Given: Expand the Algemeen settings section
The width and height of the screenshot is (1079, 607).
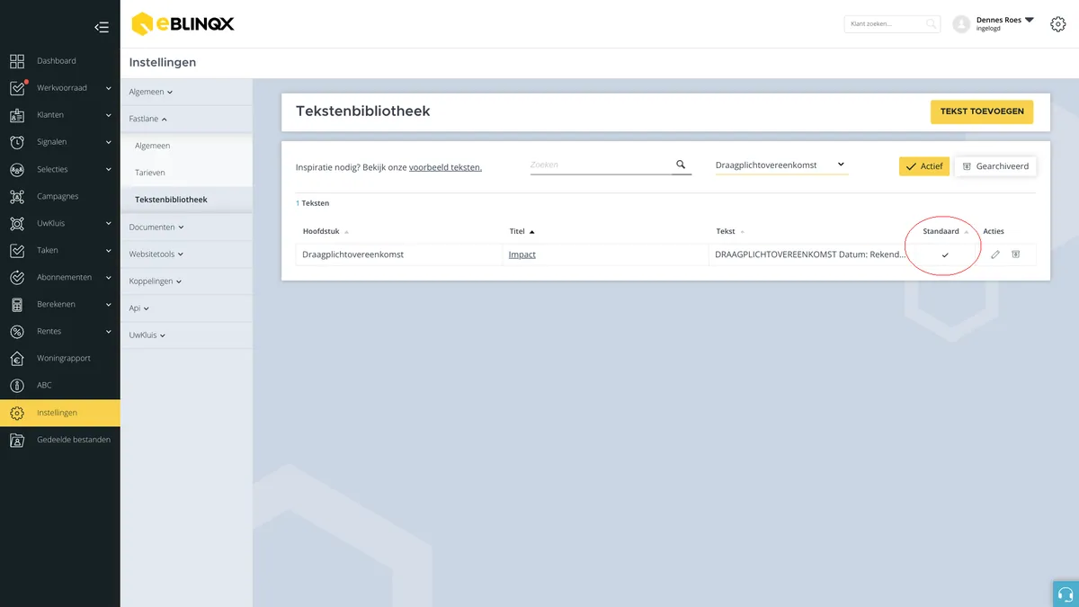Looking at the screenshot, I should [x=150, y=92].
